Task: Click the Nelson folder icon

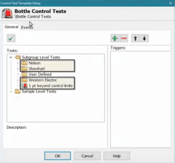Action: (x=24, y=63)
